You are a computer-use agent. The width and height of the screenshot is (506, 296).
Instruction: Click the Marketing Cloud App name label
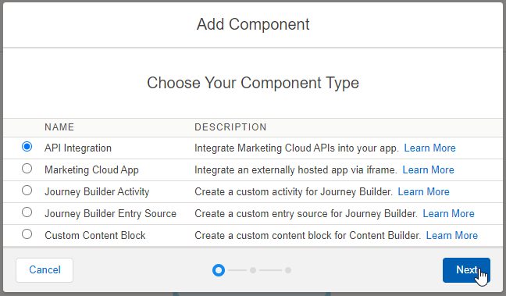pyautogui.click(x=91, y=169)
